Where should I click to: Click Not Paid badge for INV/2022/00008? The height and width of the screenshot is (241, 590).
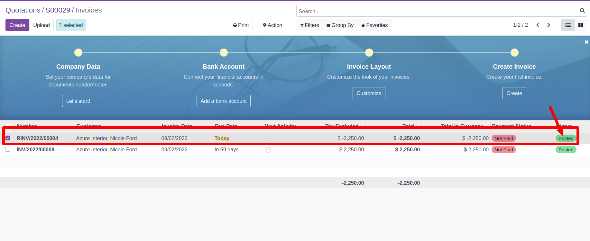pos(504,149)
